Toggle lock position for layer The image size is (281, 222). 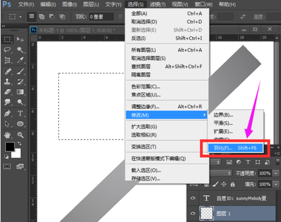(224, 184)
